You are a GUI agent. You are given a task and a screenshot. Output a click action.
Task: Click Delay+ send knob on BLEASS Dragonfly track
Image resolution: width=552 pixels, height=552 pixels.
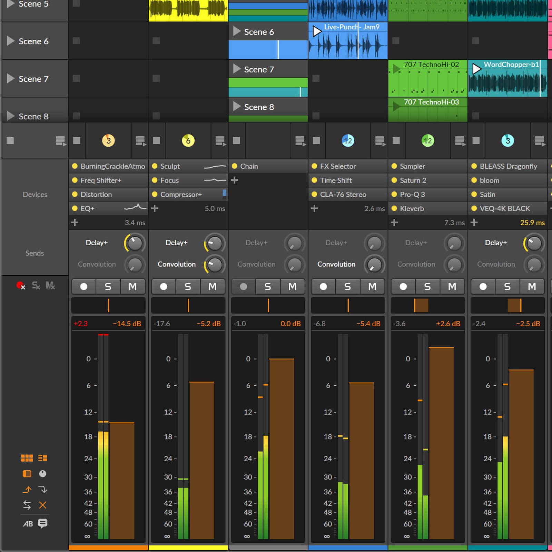[x=534, y=243]
